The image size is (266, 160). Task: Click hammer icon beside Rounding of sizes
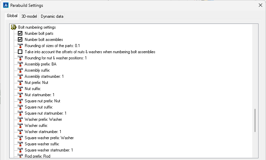20,46
